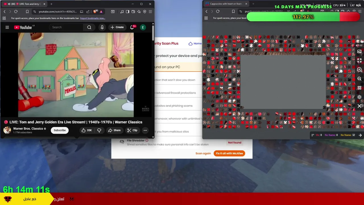Click the 117.97% progress bar

[303, 17]
